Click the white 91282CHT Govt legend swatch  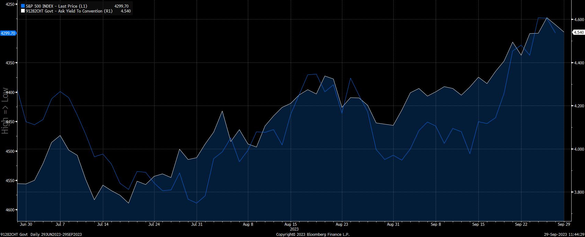click(x=23, y=11)
